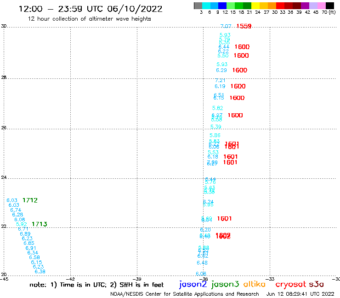Click the dark blue 12 ft legend swatch

point(222,6)
